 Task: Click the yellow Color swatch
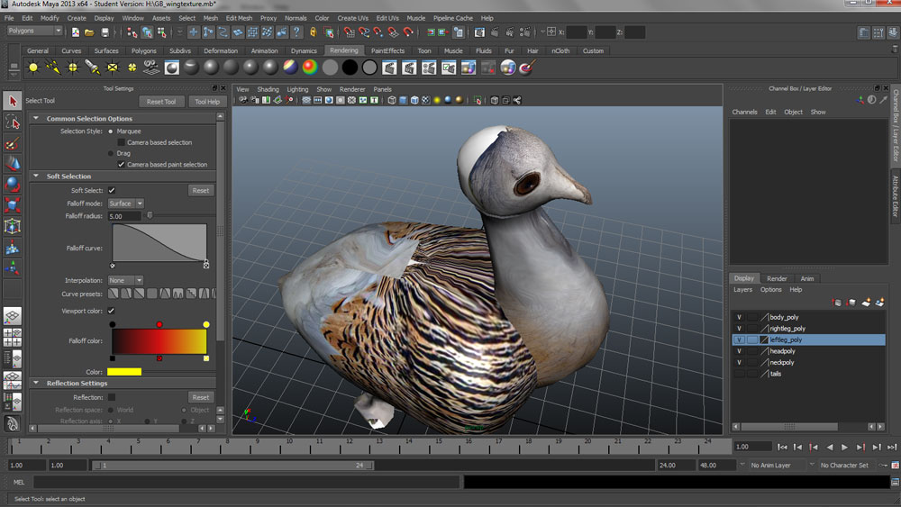124,372
